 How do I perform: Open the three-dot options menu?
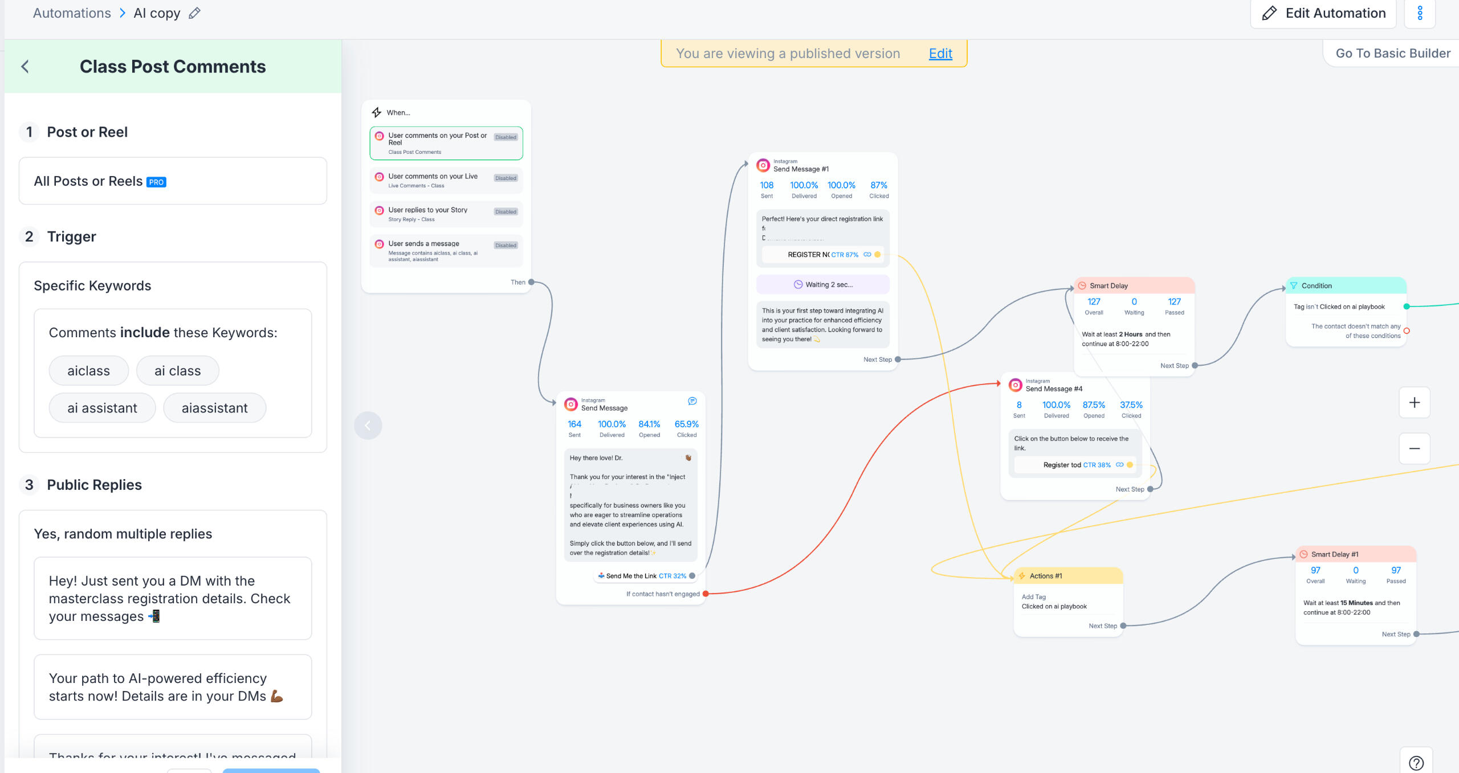1420,13
